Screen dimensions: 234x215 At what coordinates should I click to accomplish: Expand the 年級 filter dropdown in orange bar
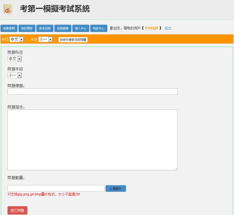(x=45, y=39)
